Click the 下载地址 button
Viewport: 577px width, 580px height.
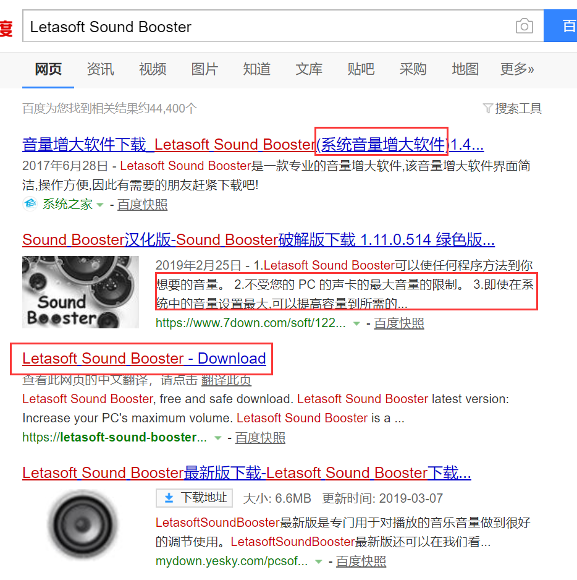pyautogui.click(x=194, y=498)
